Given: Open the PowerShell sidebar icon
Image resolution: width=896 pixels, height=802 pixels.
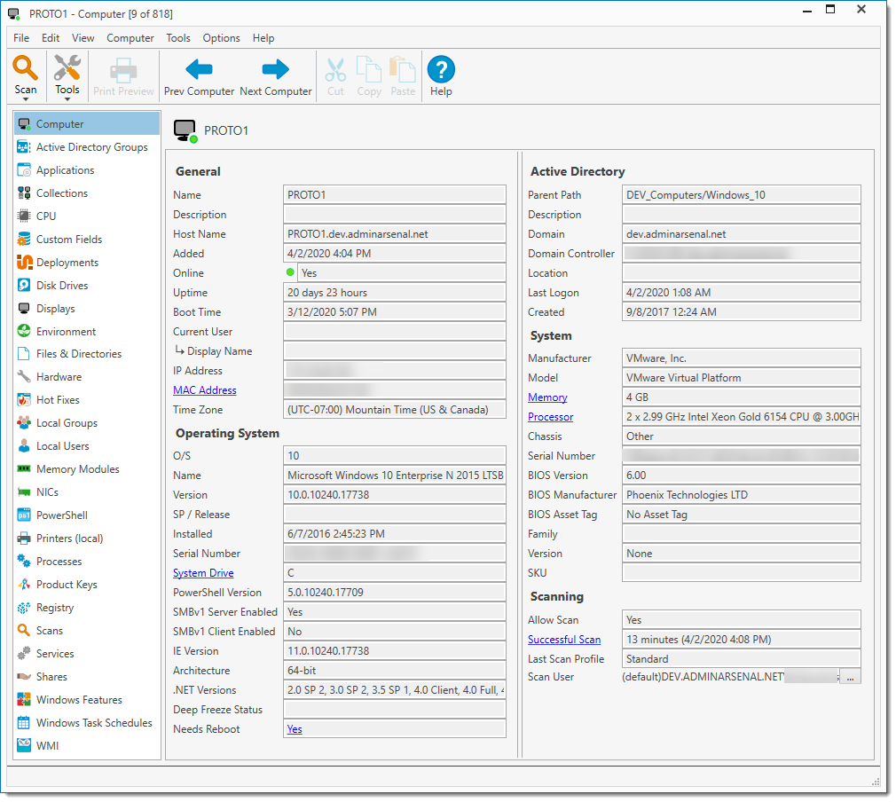Looking at the screenshot, I should coord(24,515).
